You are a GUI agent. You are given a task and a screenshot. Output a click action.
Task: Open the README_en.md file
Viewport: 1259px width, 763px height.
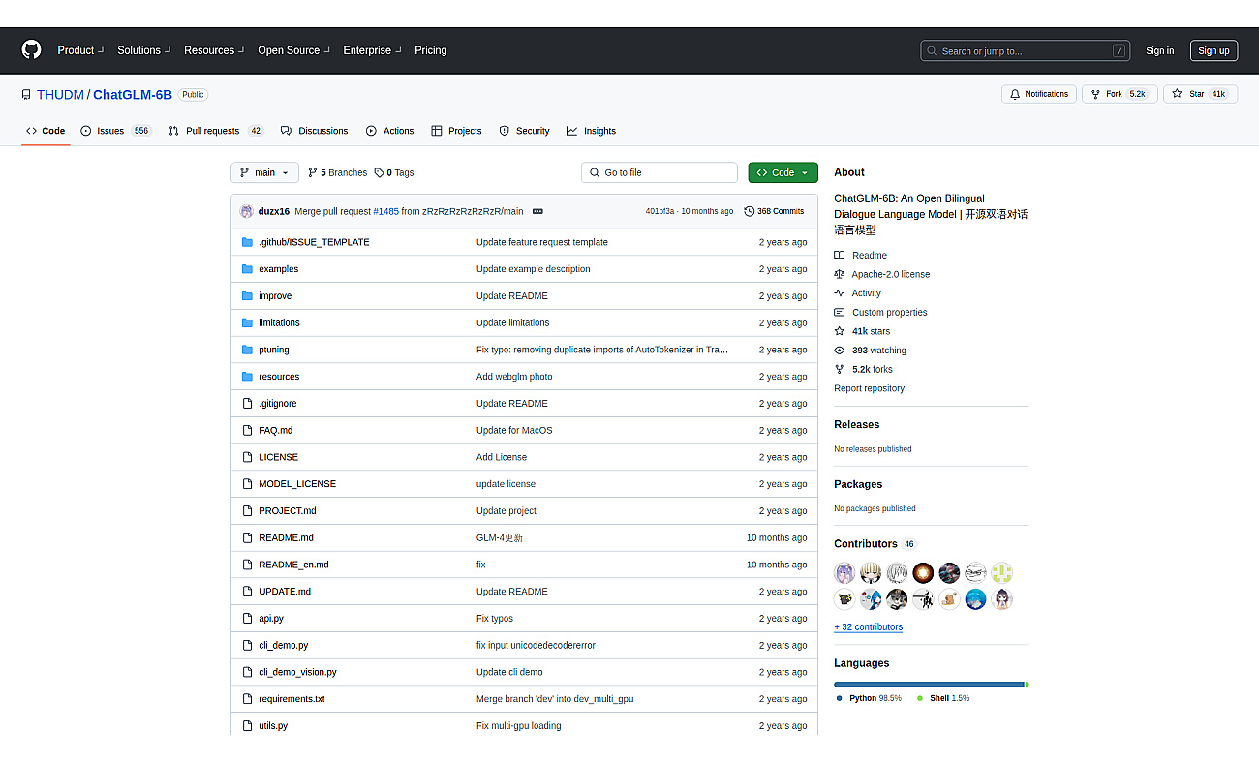click(293, 565)
